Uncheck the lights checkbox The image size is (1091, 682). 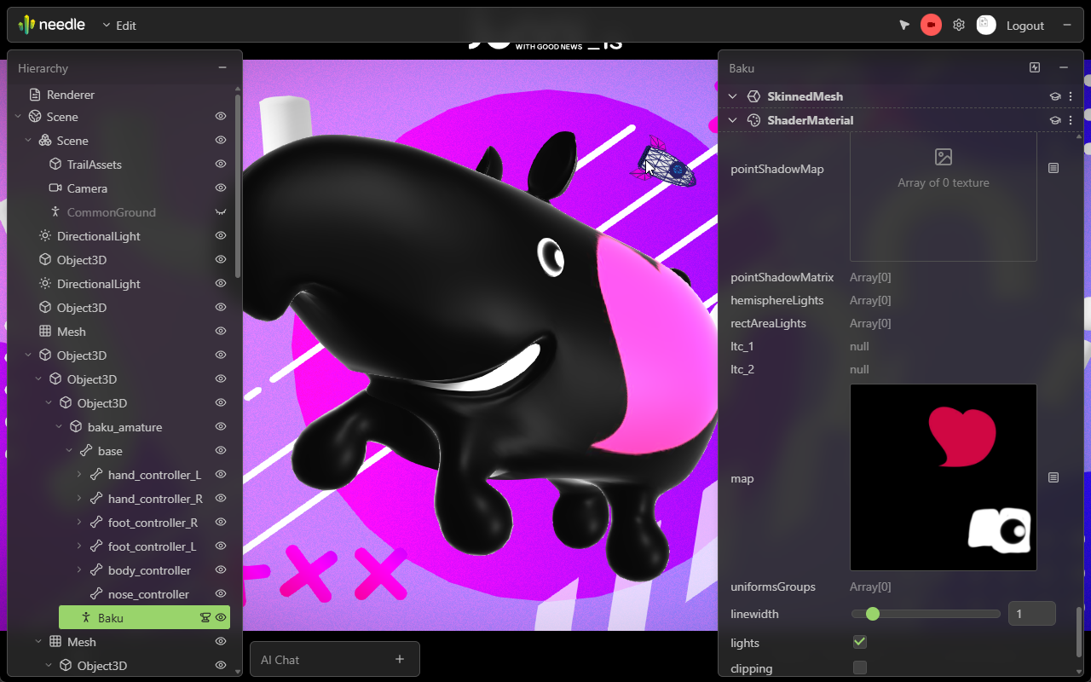tap(859, 641)
